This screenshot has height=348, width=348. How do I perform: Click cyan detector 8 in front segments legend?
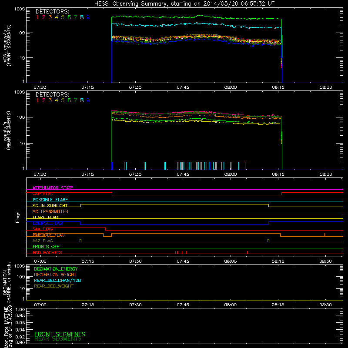tap(82, 17)
